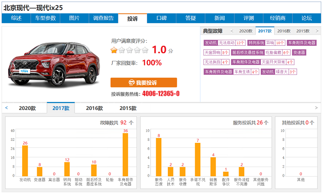Open the 图片 tab
322x193 pixels.
pos(74,18)
